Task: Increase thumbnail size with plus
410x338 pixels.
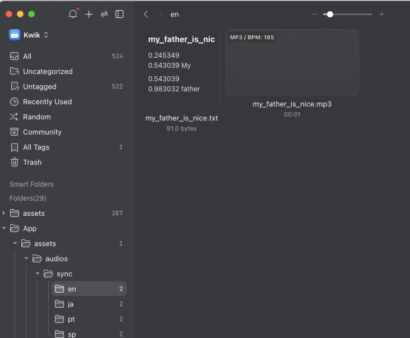Action: (381, 15)
